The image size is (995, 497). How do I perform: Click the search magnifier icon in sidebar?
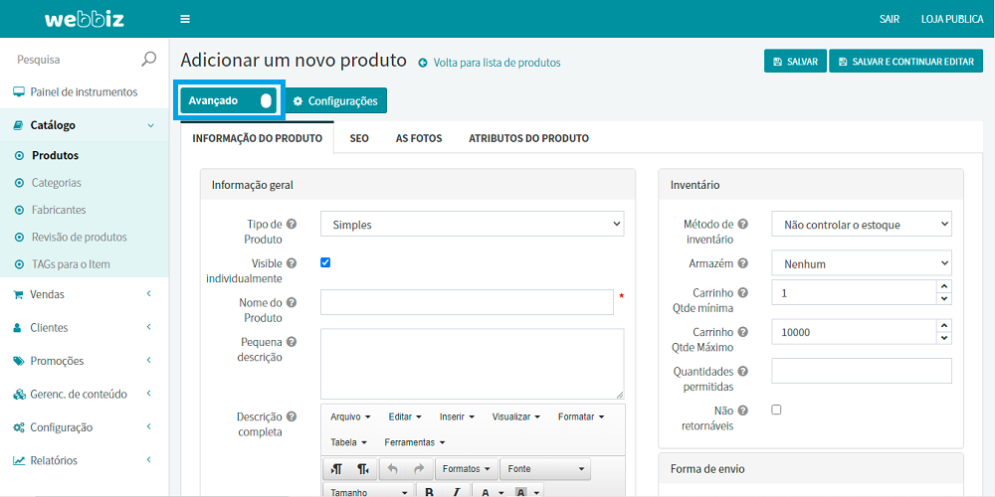pyautogui.click(x=149, y=60)
